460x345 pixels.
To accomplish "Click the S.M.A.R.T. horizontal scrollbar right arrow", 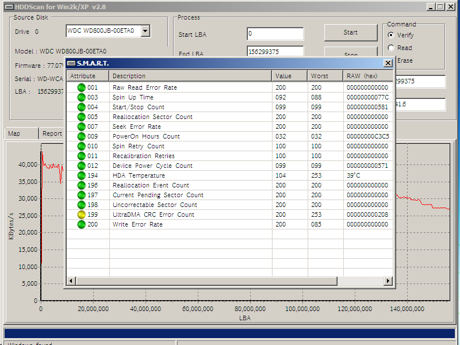I will [388, 281].
